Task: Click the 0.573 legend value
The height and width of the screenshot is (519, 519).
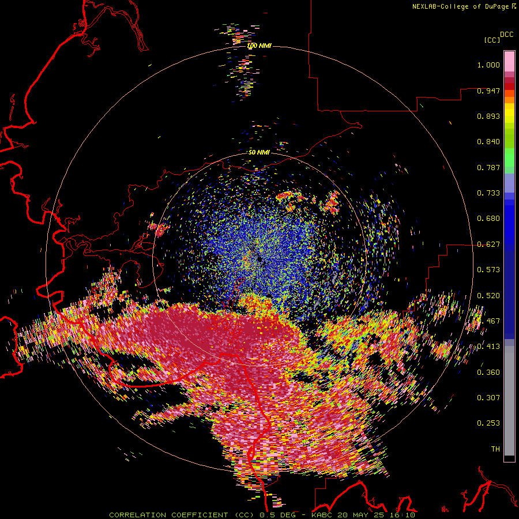Action: pyautogui.click(x=488, y=270)
